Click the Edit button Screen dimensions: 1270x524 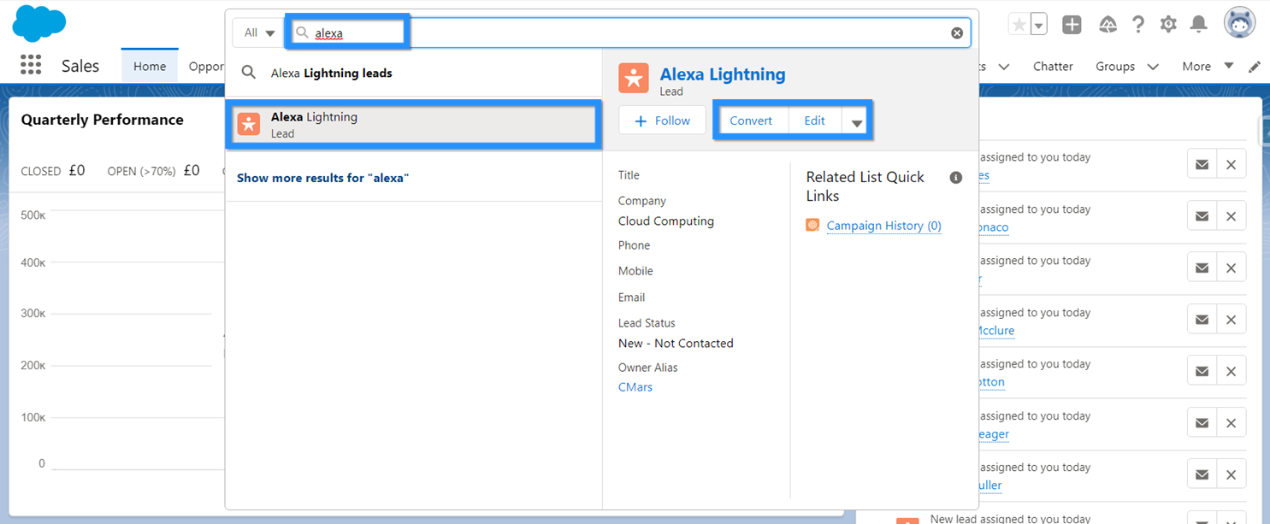tap(814, 121)
